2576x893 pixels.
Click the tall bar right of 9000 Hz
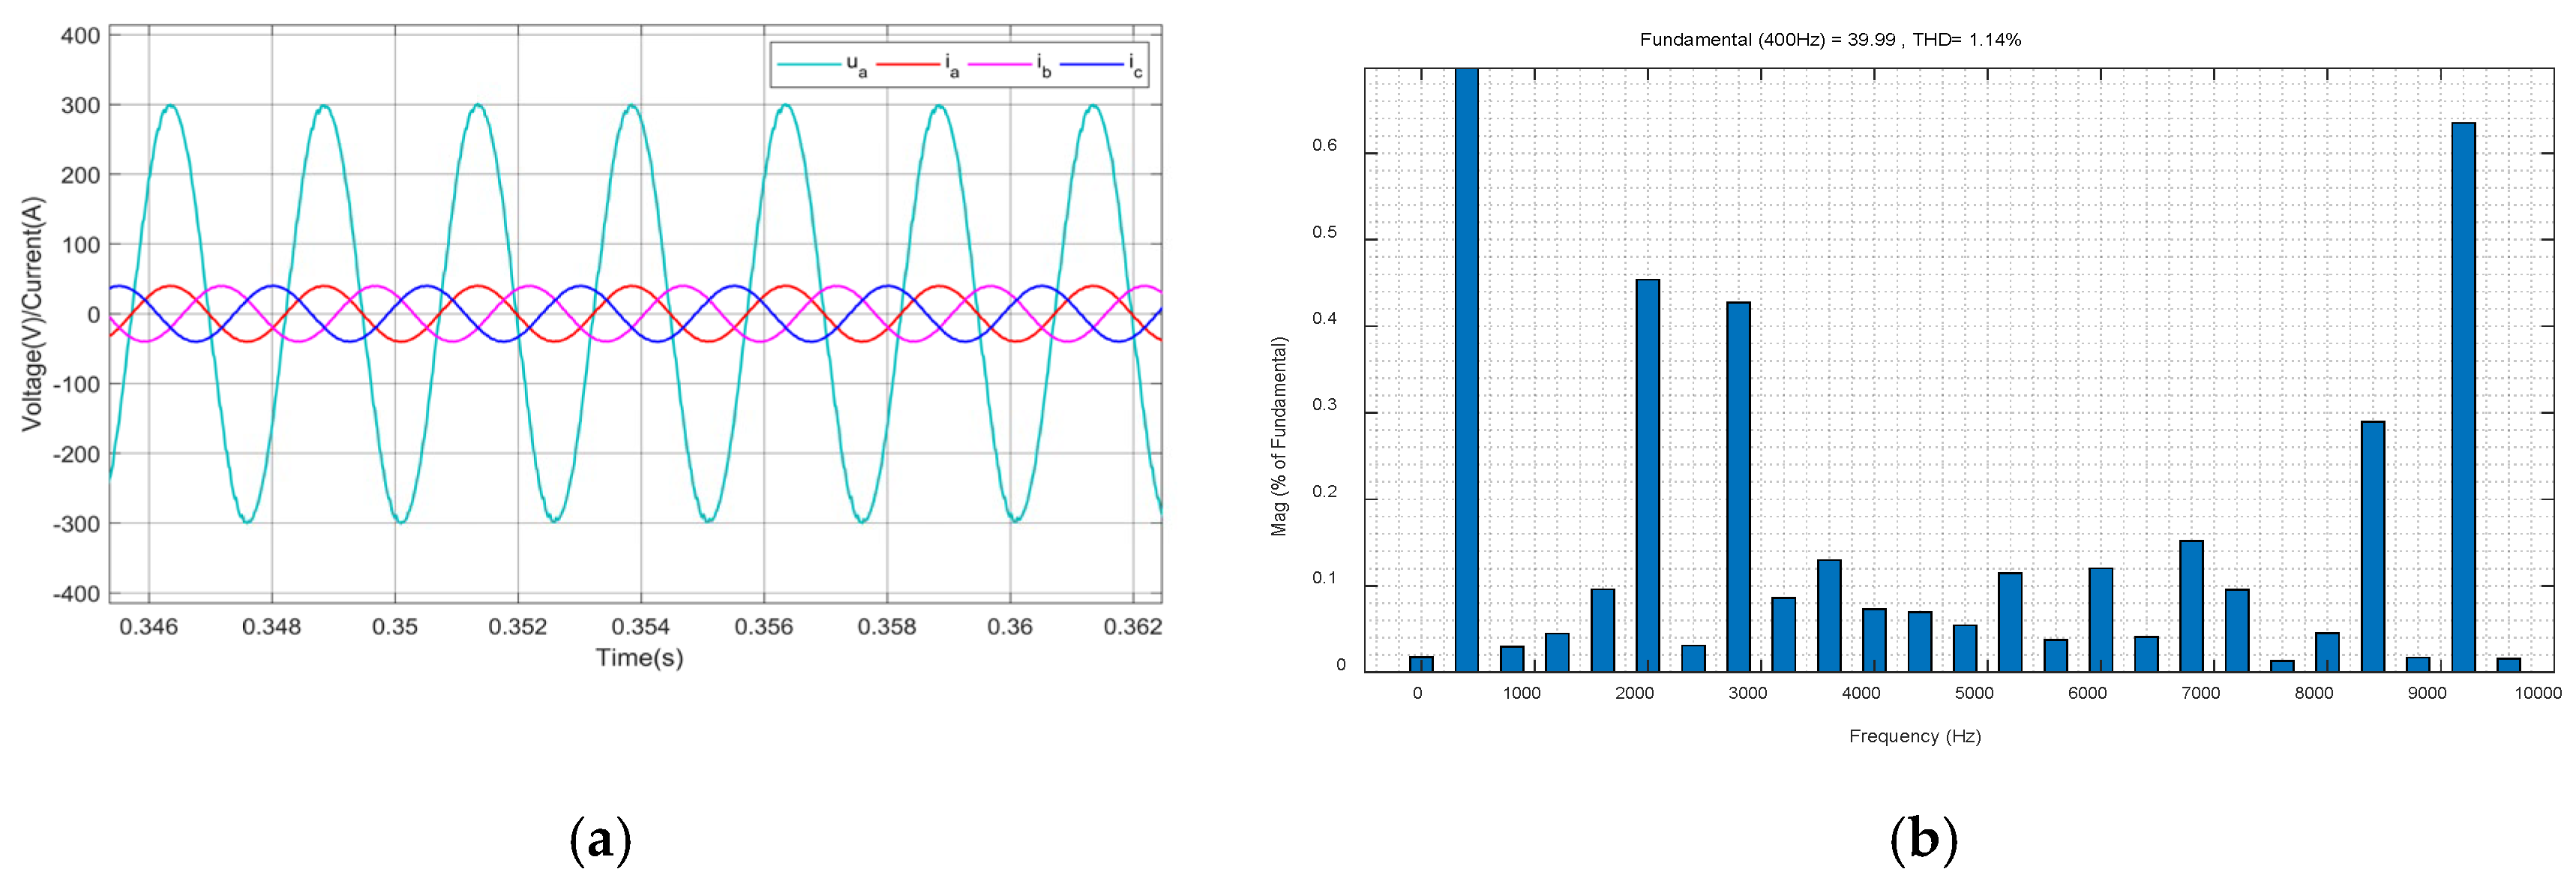(x=2463, y=397)
